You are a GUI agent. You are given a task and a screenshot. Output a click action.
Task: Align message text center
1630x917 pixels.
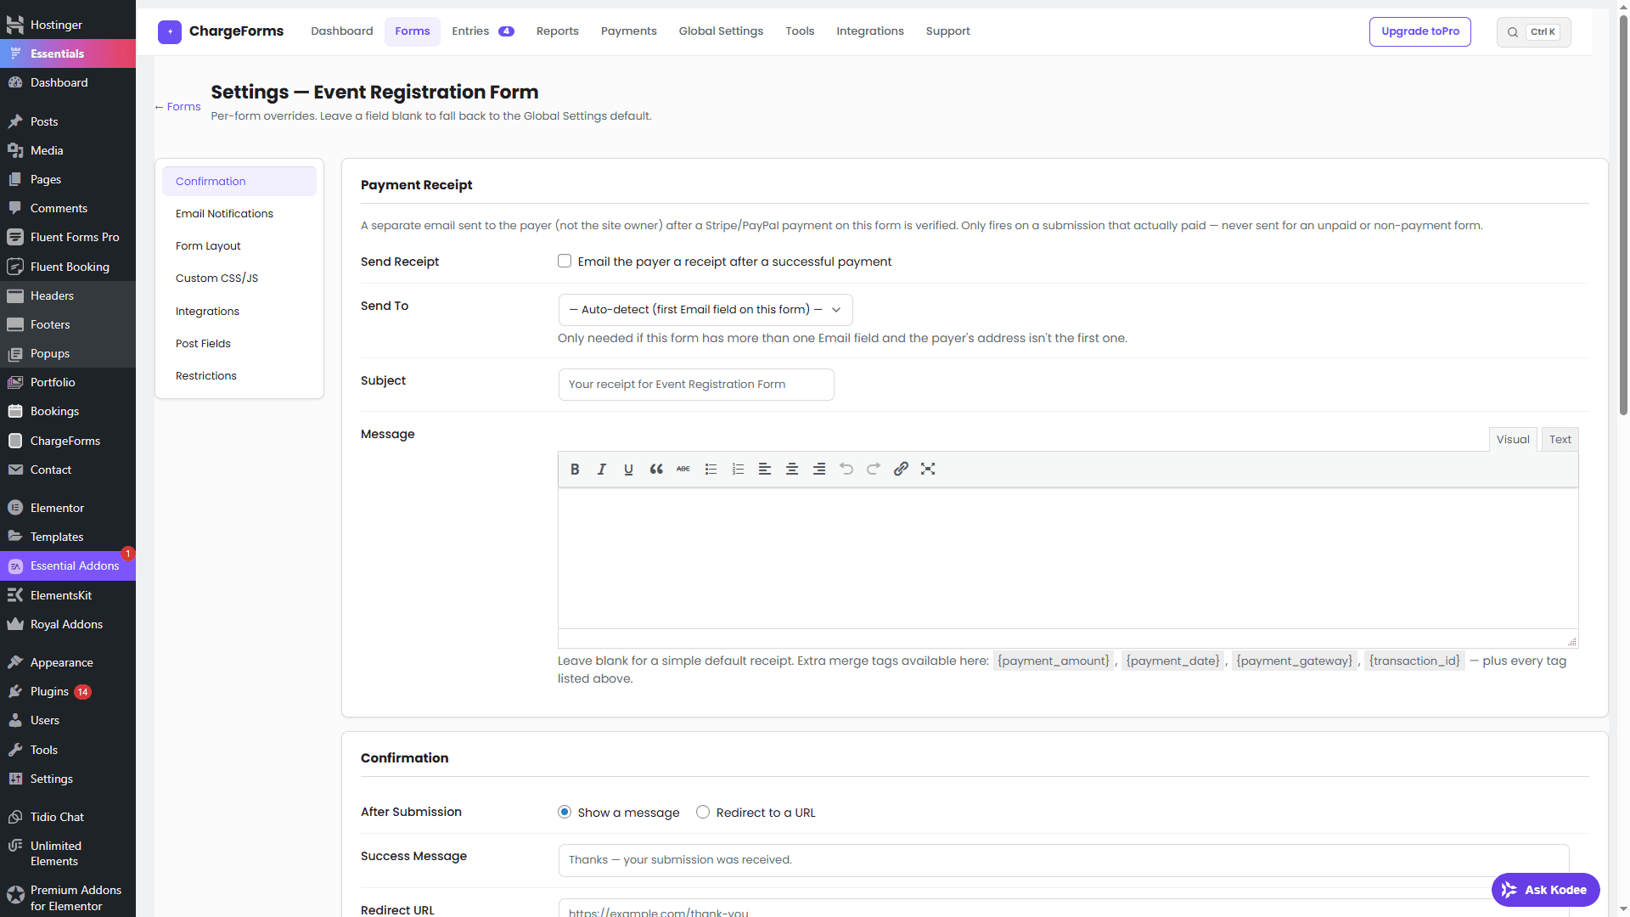click(792, 469)
